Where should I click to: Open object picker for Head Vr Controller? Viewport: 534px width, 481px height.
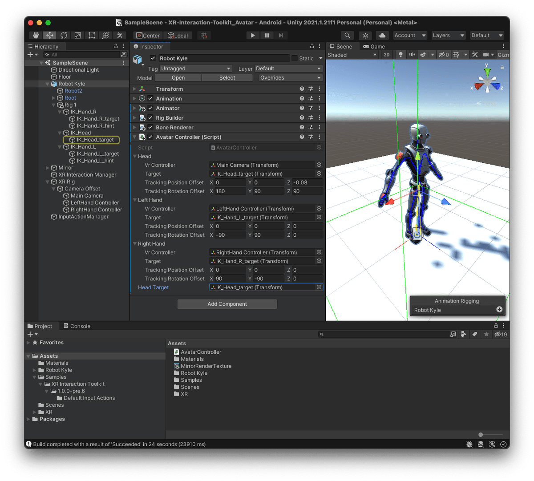pos(319,165)
